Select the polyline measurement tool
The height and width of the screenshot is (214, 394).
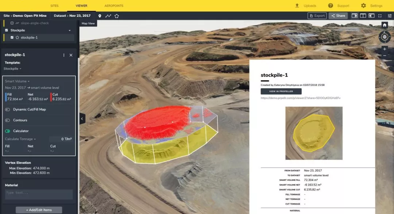108,16
